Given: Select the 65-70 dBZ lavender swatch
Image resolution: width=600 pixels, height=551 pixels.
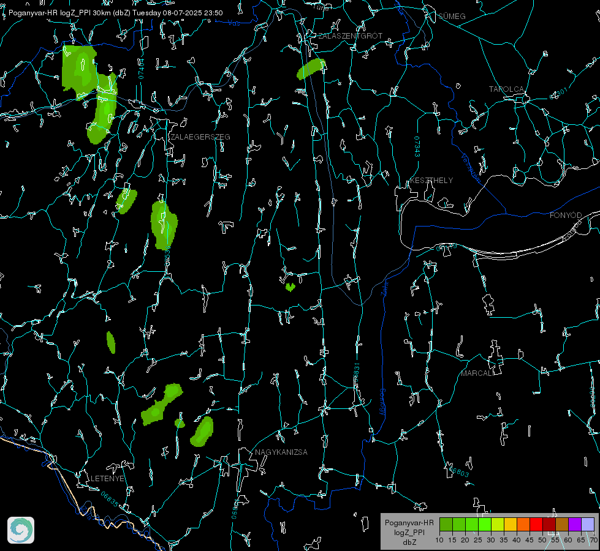Looking at the screenshot, I should 588,525.
